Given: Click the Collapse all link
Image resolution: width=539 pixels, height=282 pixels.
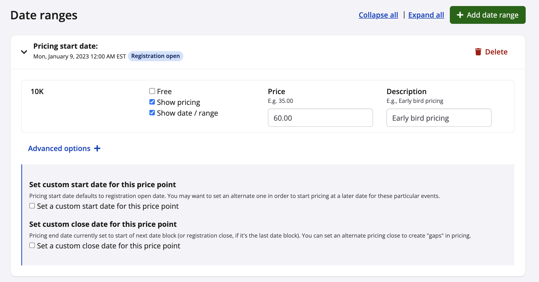Looking at the screenshot, I should [x=378, y=15].
